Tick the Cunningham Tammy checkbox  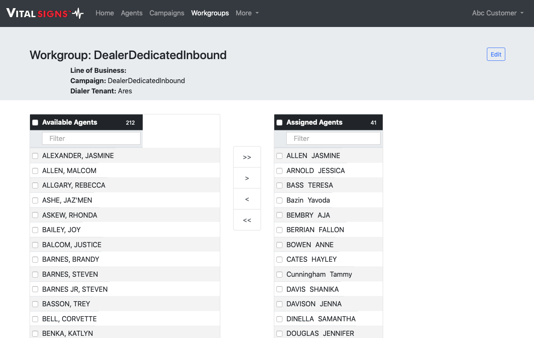click(x=279, y=275)
